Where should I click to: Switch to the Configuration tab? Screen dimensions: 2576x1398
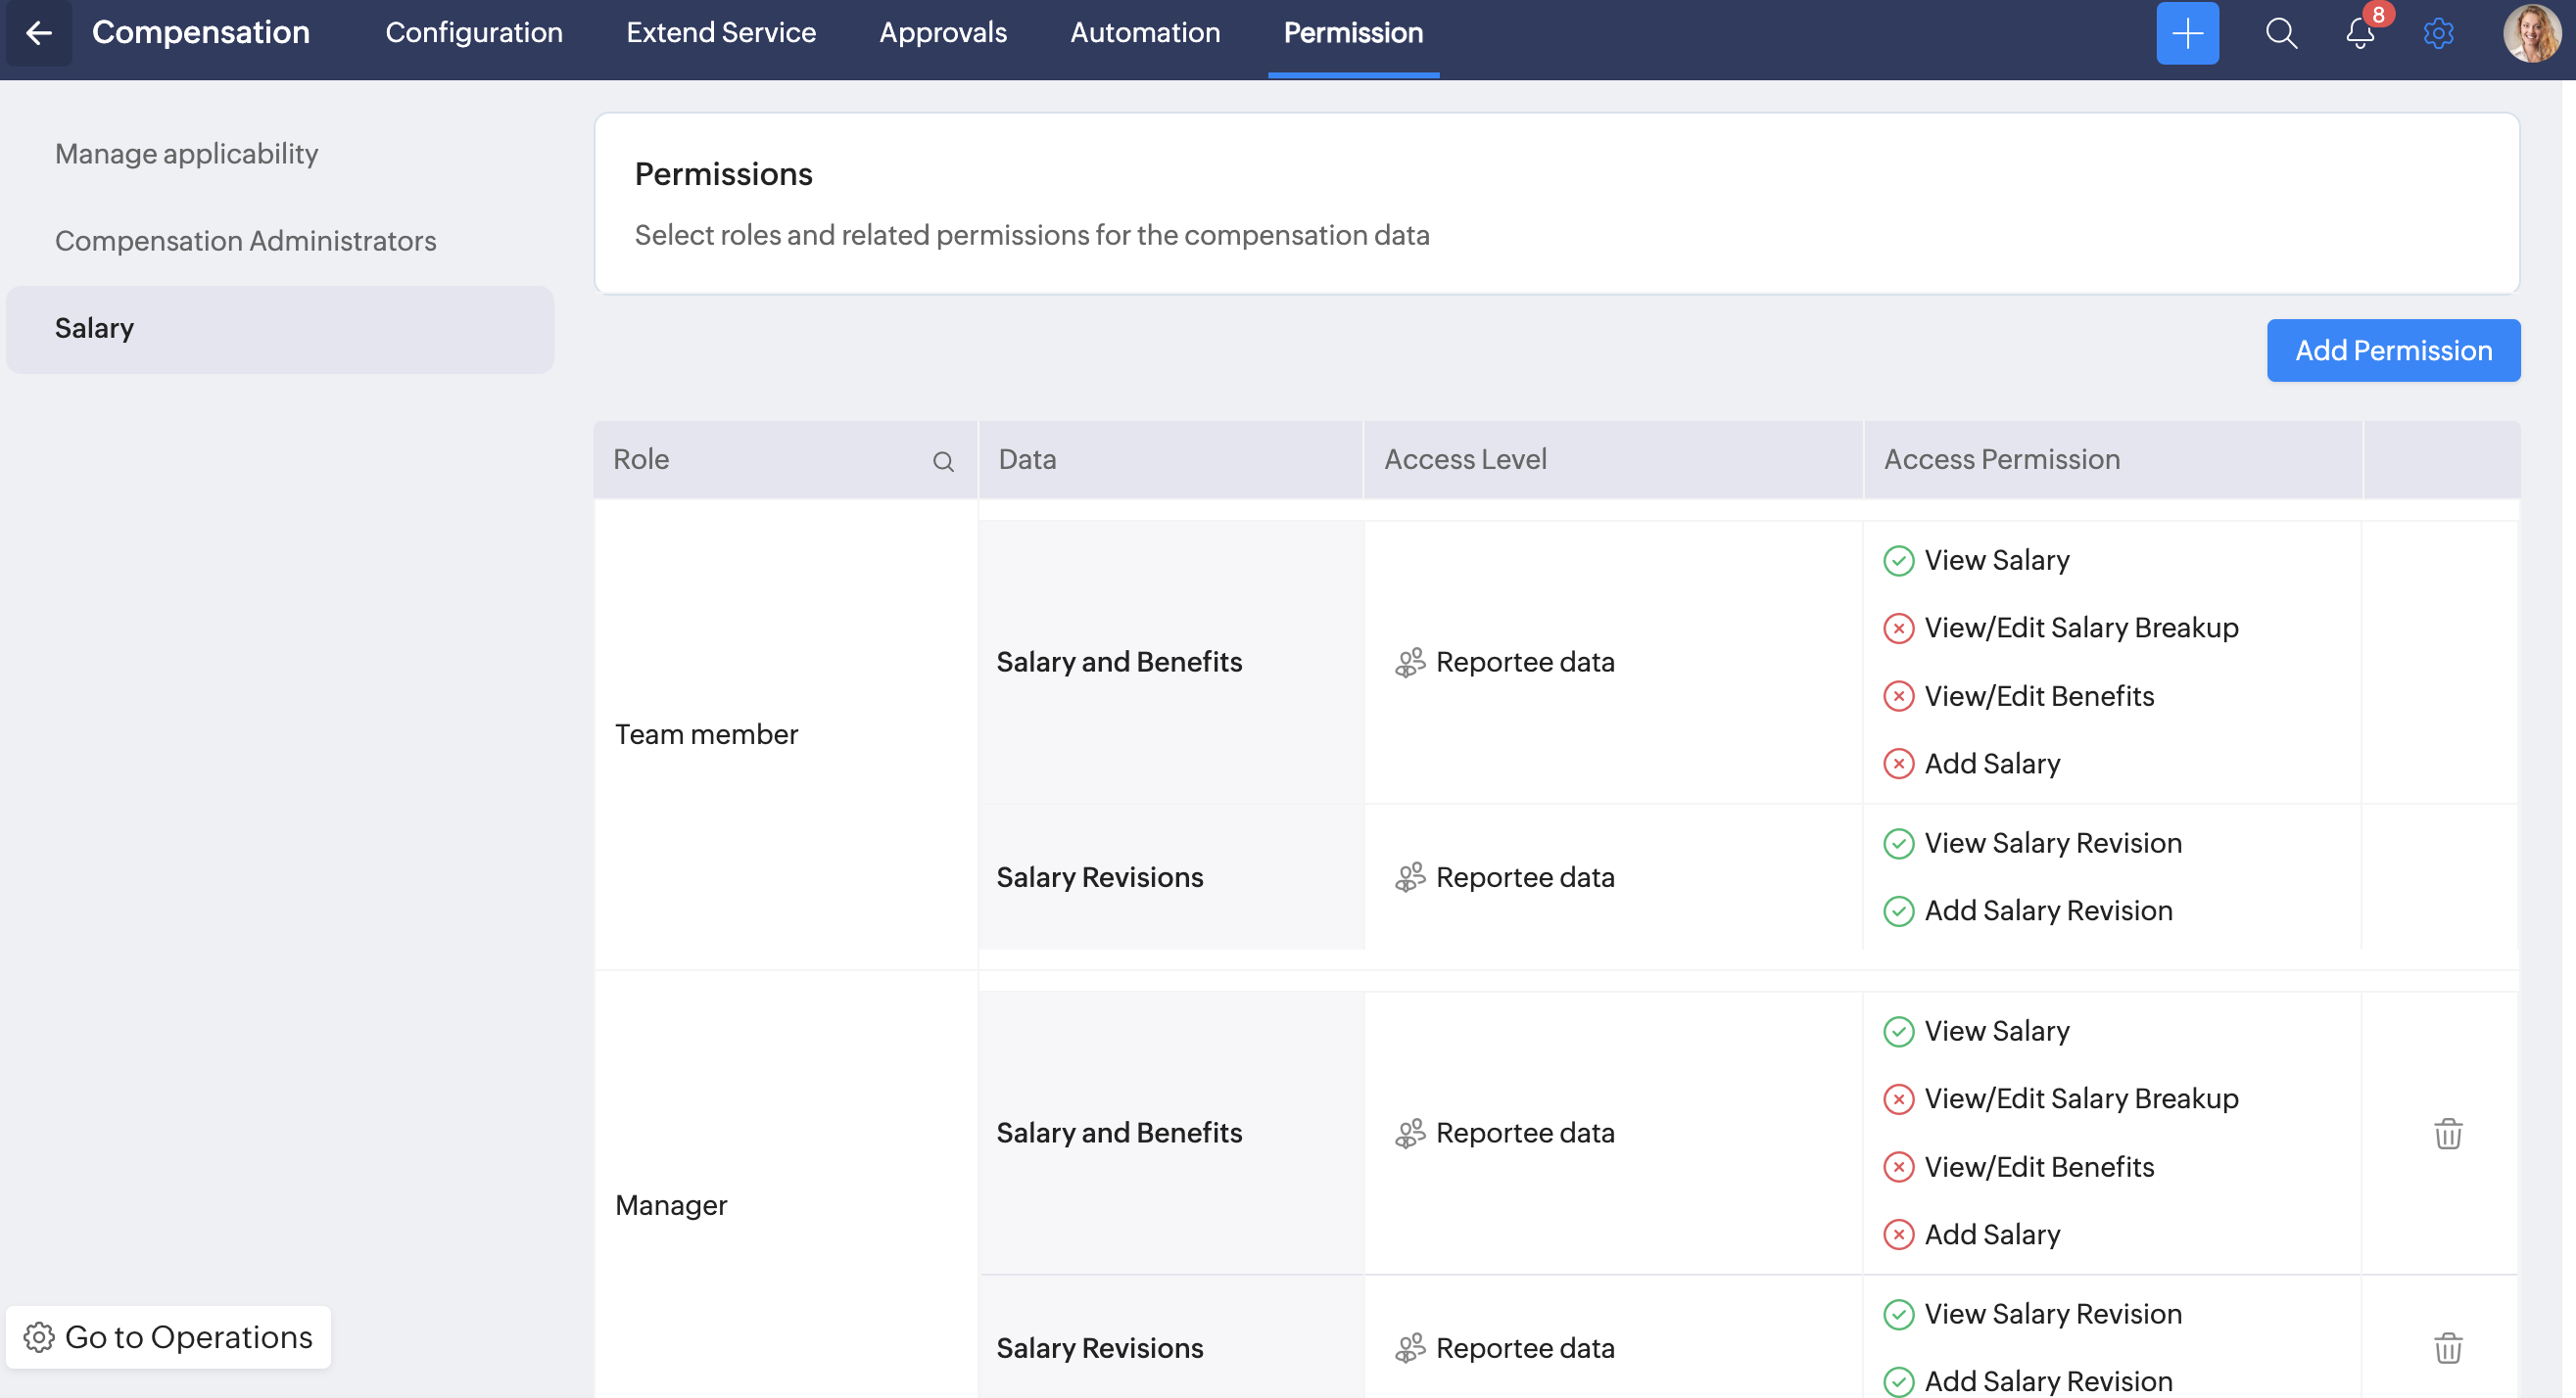(474, 33)
